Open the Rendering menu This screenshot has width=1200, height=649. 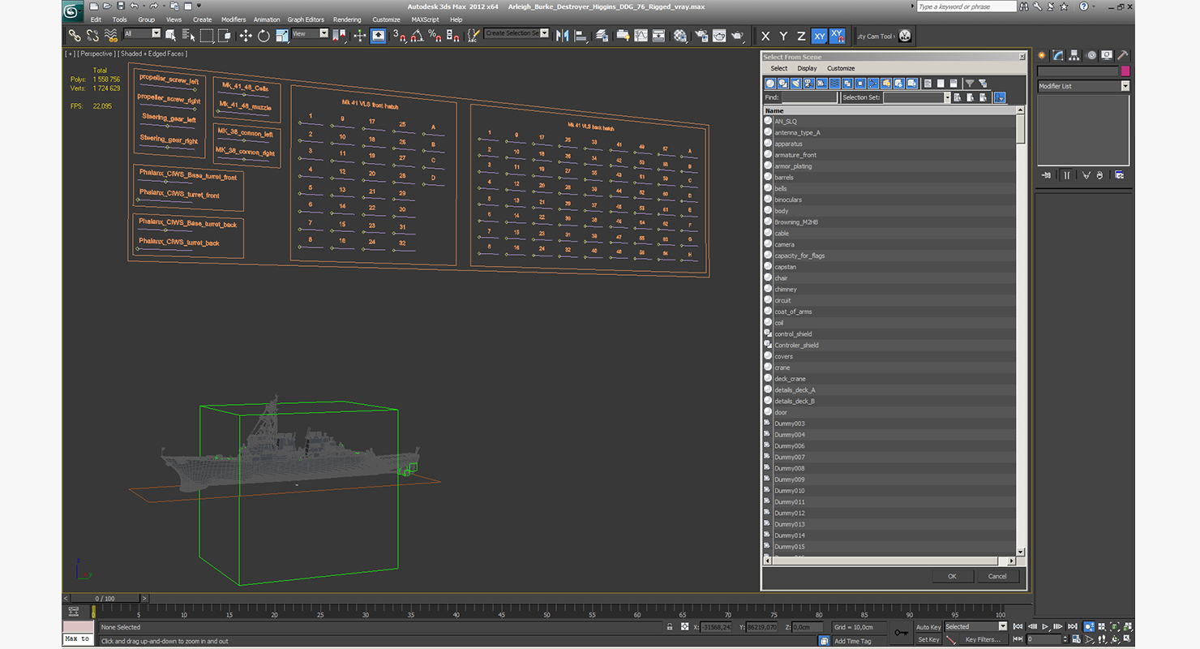coord(347,19)
